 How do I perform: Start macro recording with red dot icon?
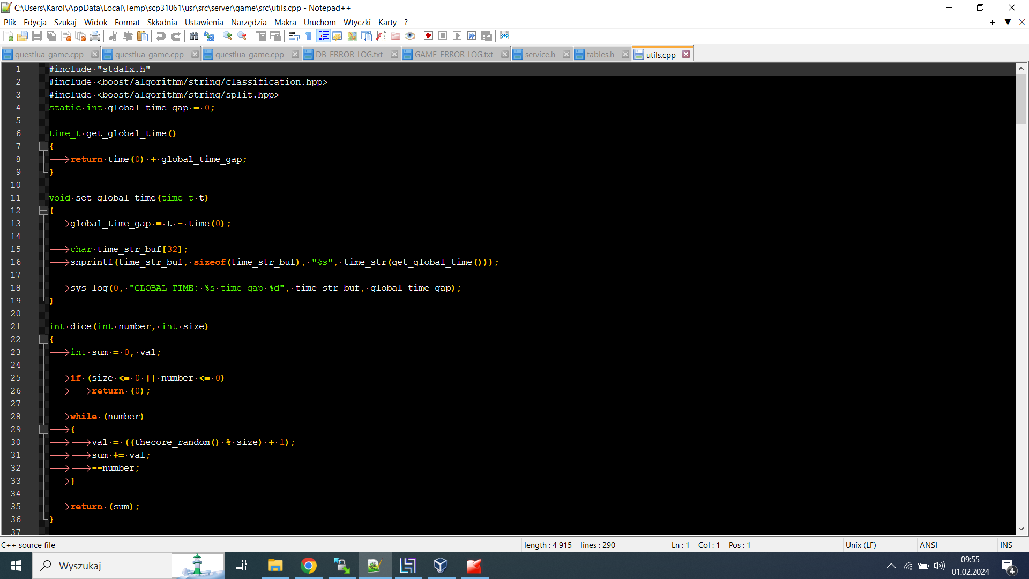(428, 36)
